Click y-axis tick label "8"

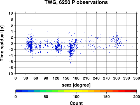[x=12, y=19]
